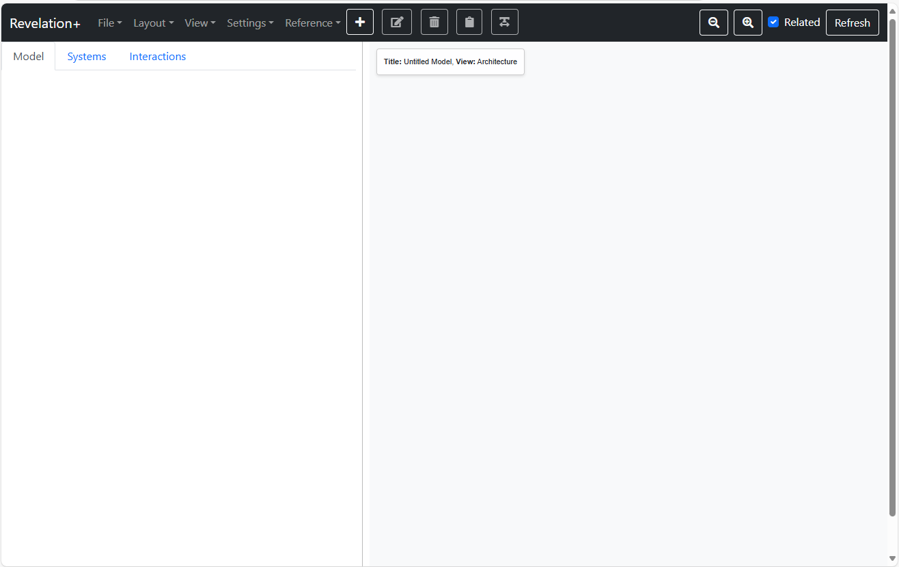Click the Revelation+ brand link
This screenshot has width=899, height=567.
(45, 23)
